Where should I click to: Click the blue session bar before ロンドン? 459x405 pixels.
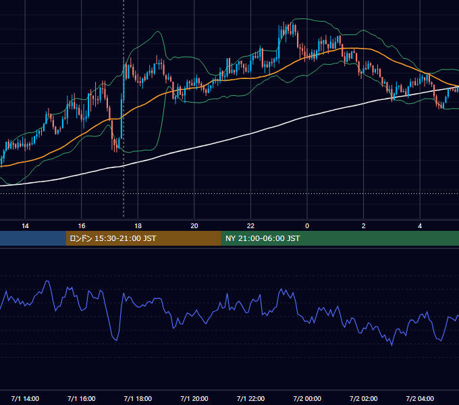33,238
